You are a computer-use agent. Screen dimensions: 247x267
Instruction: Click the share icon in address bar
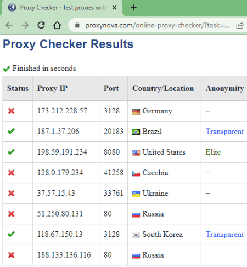[x=240, y=25]
